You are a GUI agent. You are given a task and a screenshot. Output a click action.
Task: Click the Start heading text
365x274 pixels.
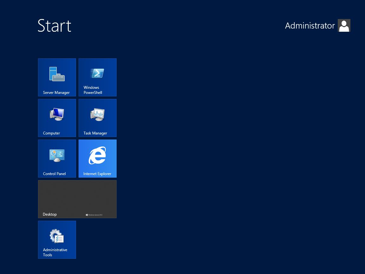tap(54, 26)
